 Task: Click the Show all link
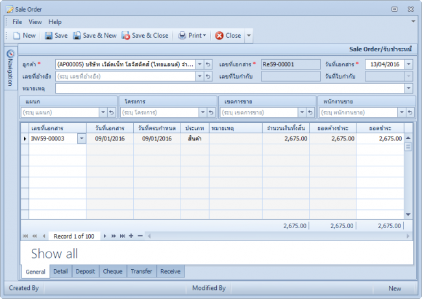pyautogui.click(x=55, y=253)
